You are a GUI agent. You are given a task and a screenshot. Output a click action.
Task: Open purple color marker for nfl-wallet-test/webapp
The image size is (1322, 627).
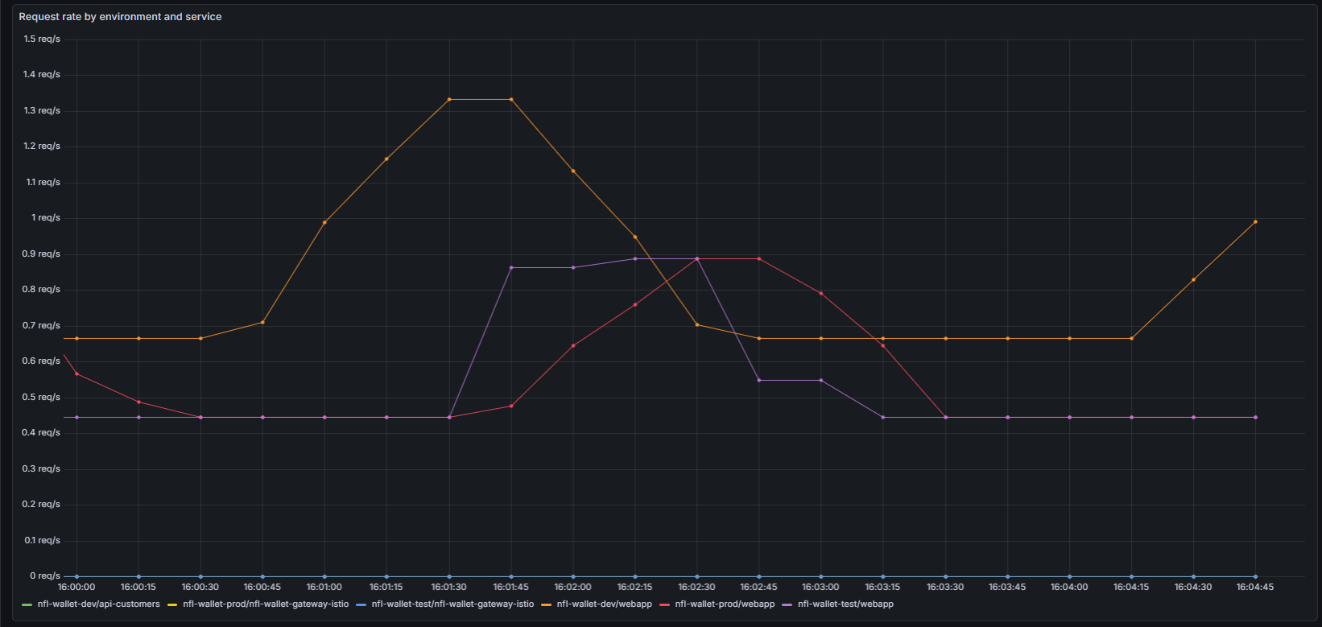(787, 604)
